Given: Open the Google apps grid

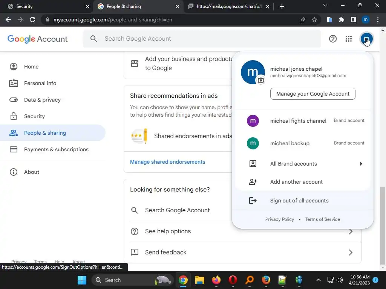Looking at the screenshot, I should pyautogui.click(x=348, y=39).
